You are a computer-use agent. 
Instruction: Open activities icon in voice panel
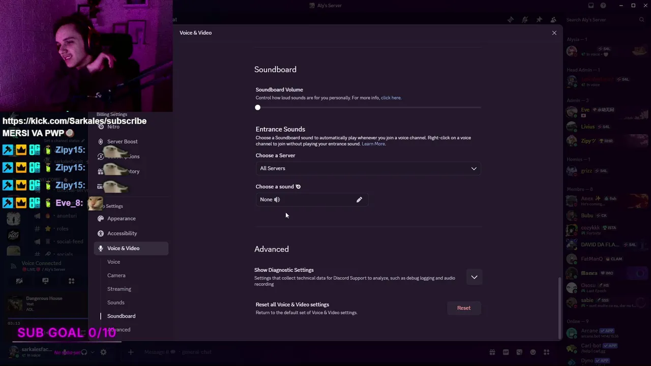tap(71, 281)
